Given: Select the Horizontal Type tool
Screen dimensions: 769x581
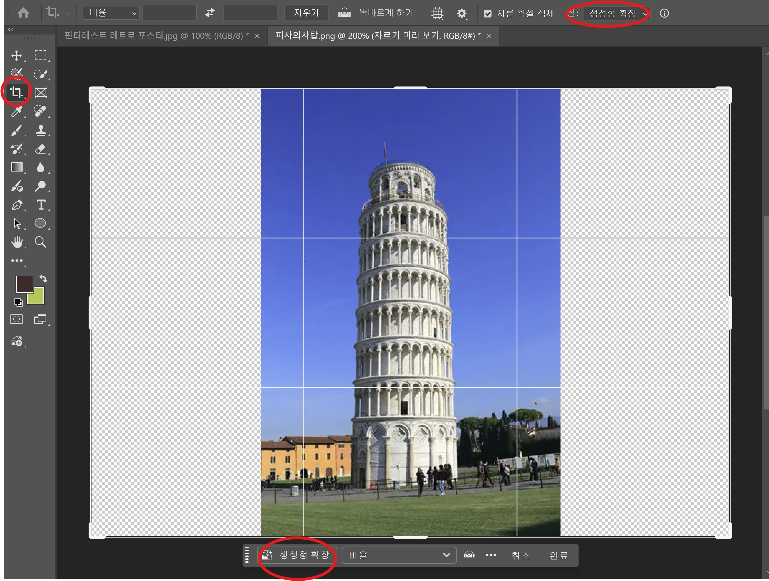Looking at the screenshot, I should click(x=41, y=205).
